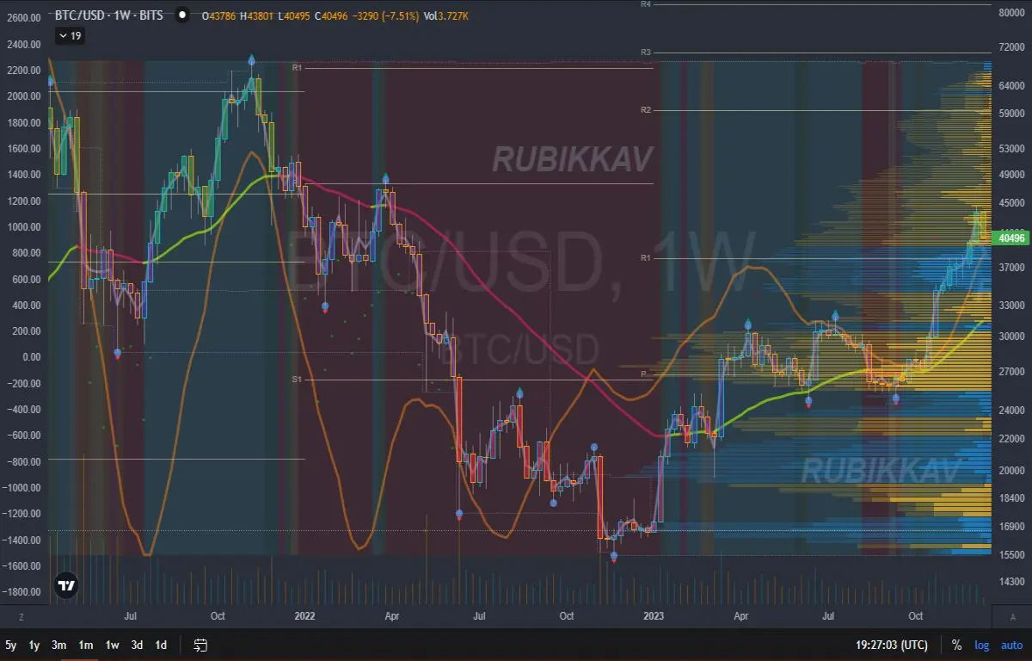
Task: Click the Z button left of time axis
Action: pos(21,616)
